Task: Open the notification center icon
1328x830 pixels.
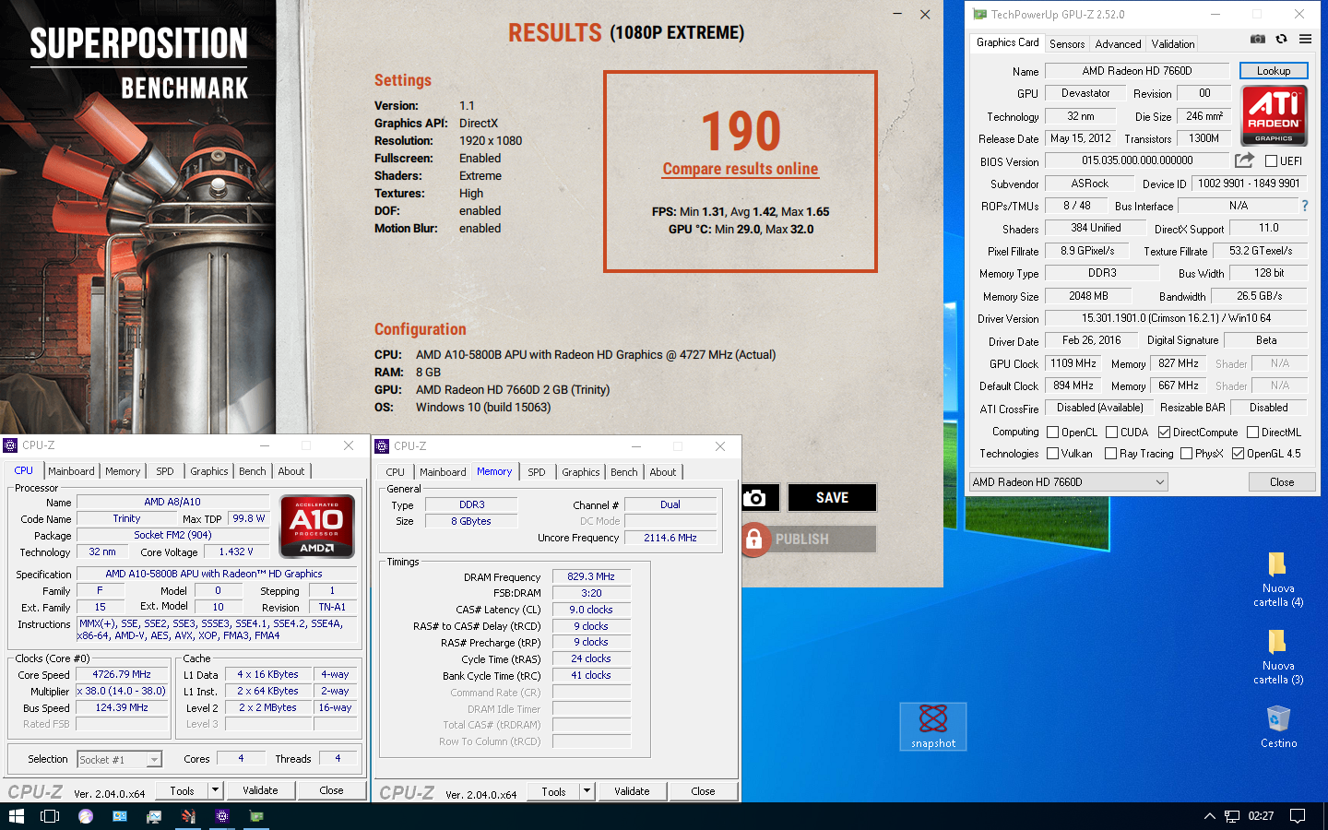Action: point(1298,816)
